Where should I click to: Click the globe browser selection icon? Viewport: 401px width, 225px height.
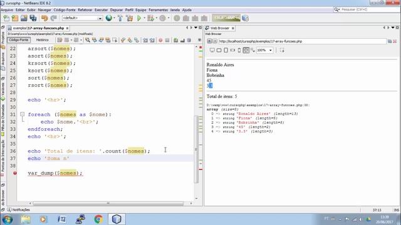click(x=108, y=18)
